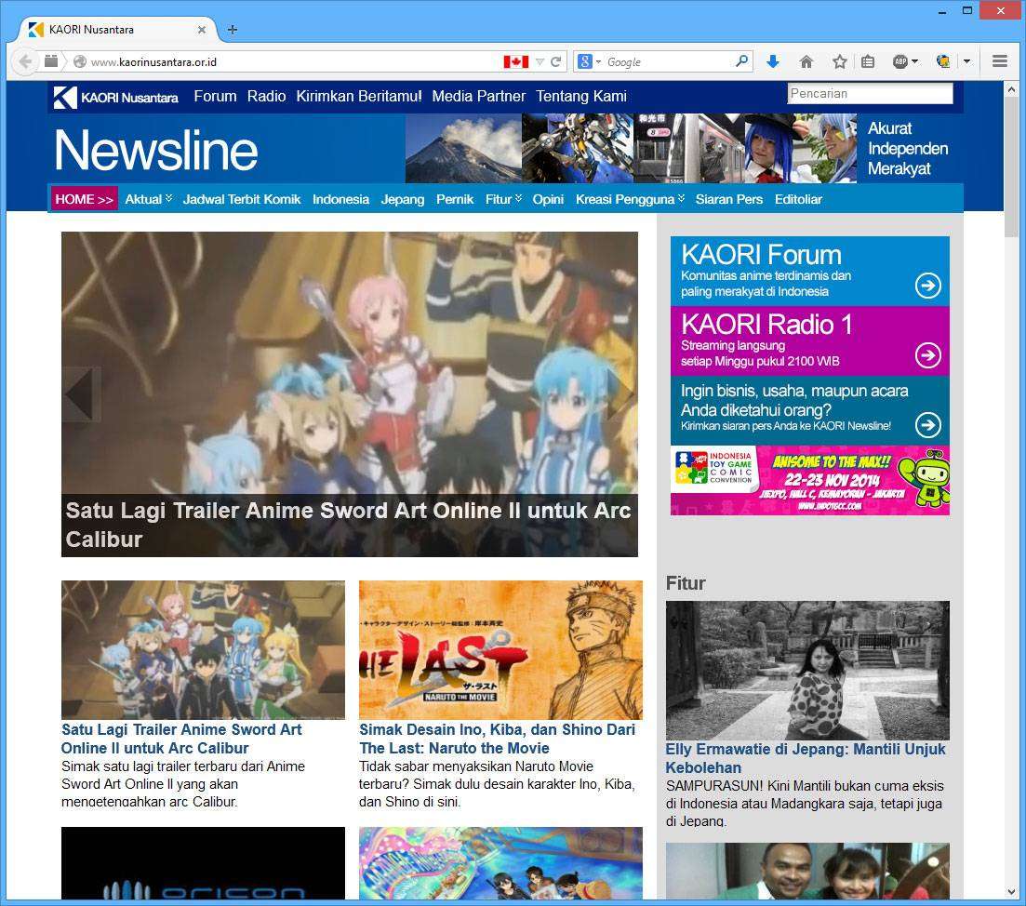This screenshot has width=1026, height=906.
Task: Go to the browser home page icon
Action: click(806, 61)
